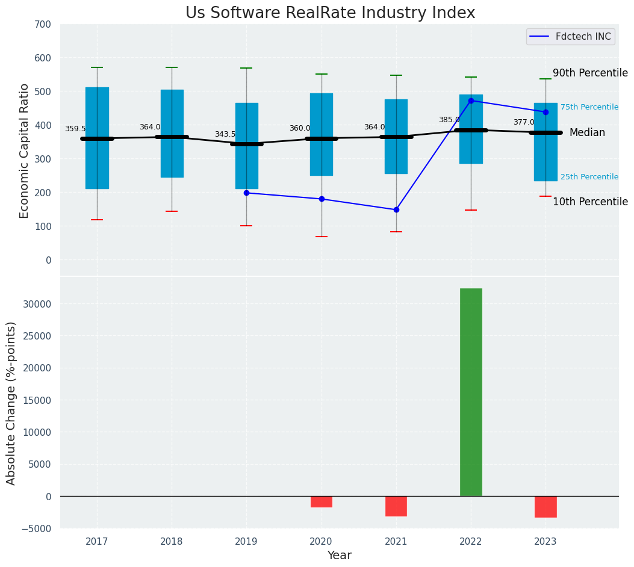634x567 pixels.
Task: Click the red 2021 absolute change bar
Action: pyautogui.click(x=396, y=506)
